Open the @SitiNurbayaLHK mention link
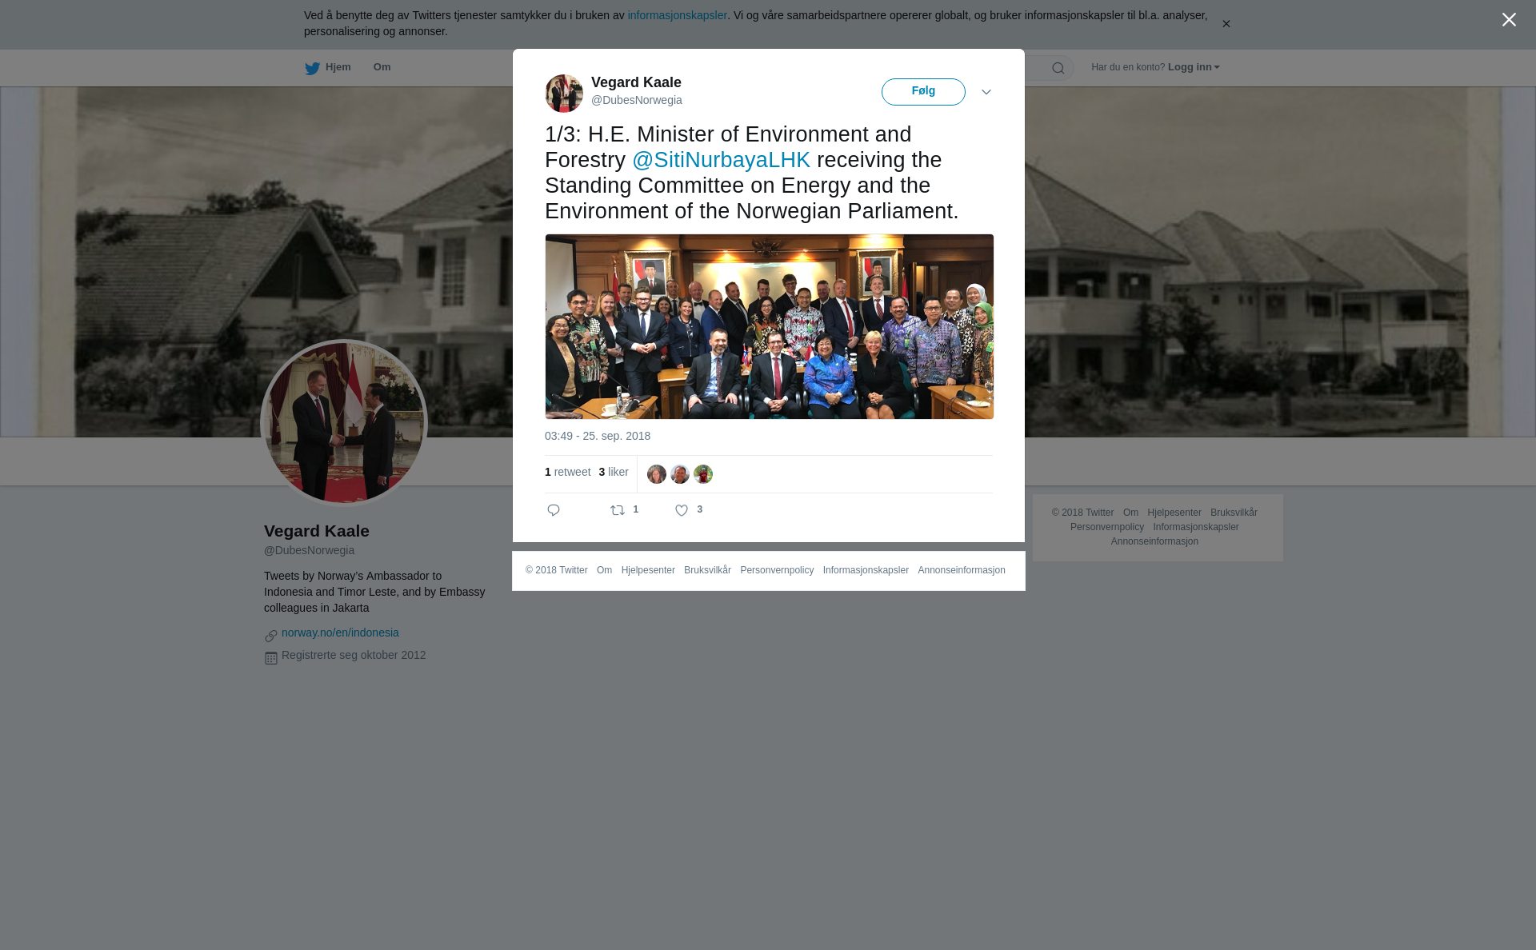 point(721,160)
